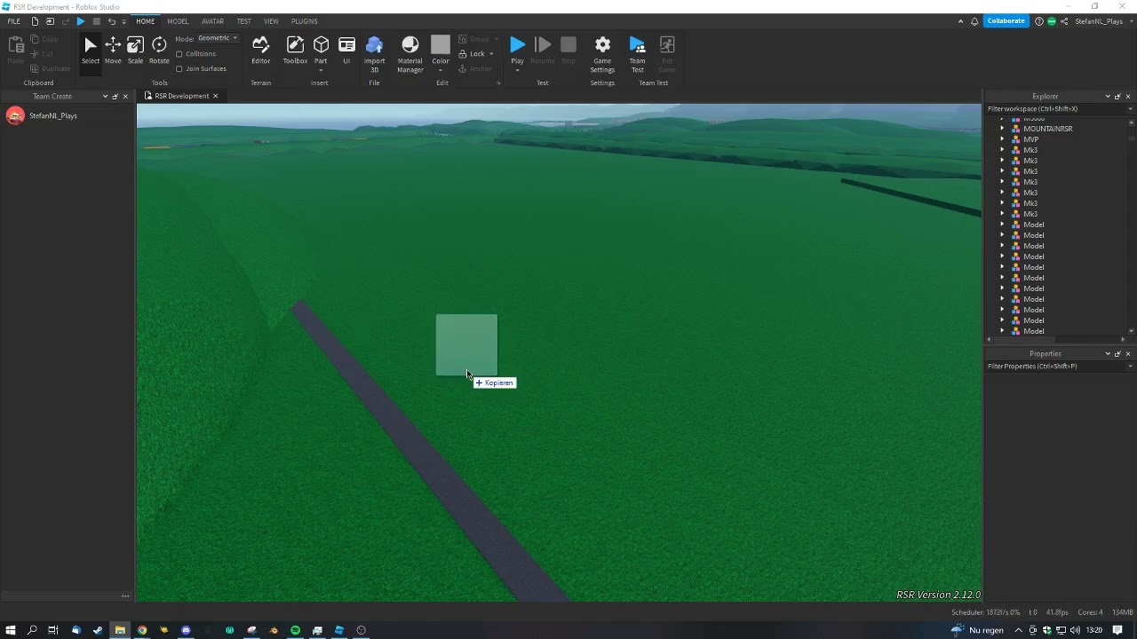Expand the MVP tree item

[1002, 139]
